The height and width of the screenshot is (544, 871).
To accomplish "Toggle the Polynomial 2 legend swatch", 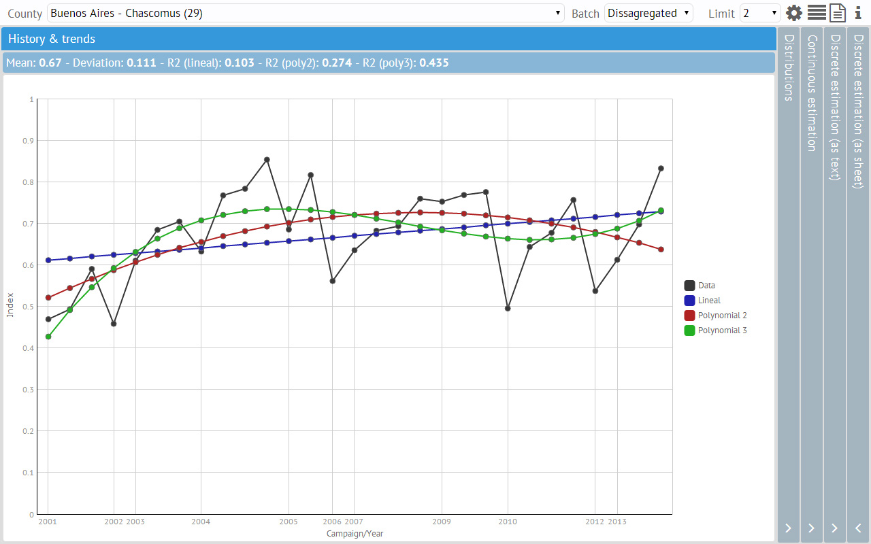I will click(689, 316).
